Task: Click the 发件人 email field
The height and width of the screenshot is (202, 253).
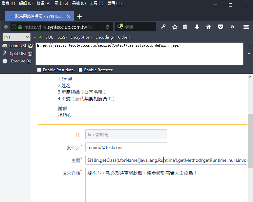Action: click(x=126, y=147)
